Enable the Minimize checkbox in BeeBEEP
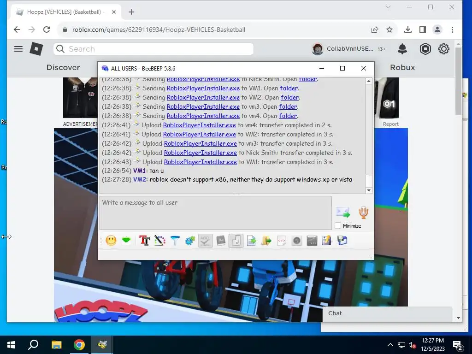Image resolution: width=472 pixels, height=354 pixels. [x=338, y=226]
